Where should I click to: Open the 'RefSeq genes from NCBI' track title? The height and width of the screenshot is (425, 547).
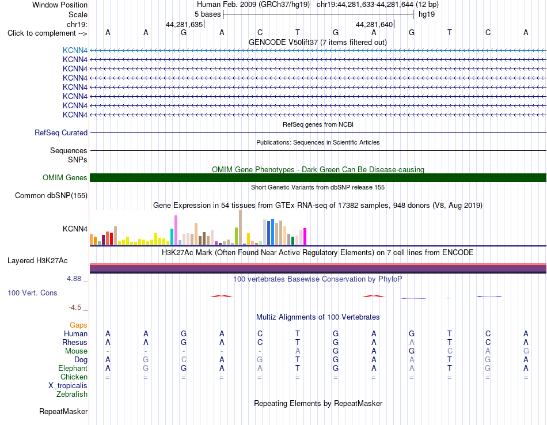click(318, 124)
